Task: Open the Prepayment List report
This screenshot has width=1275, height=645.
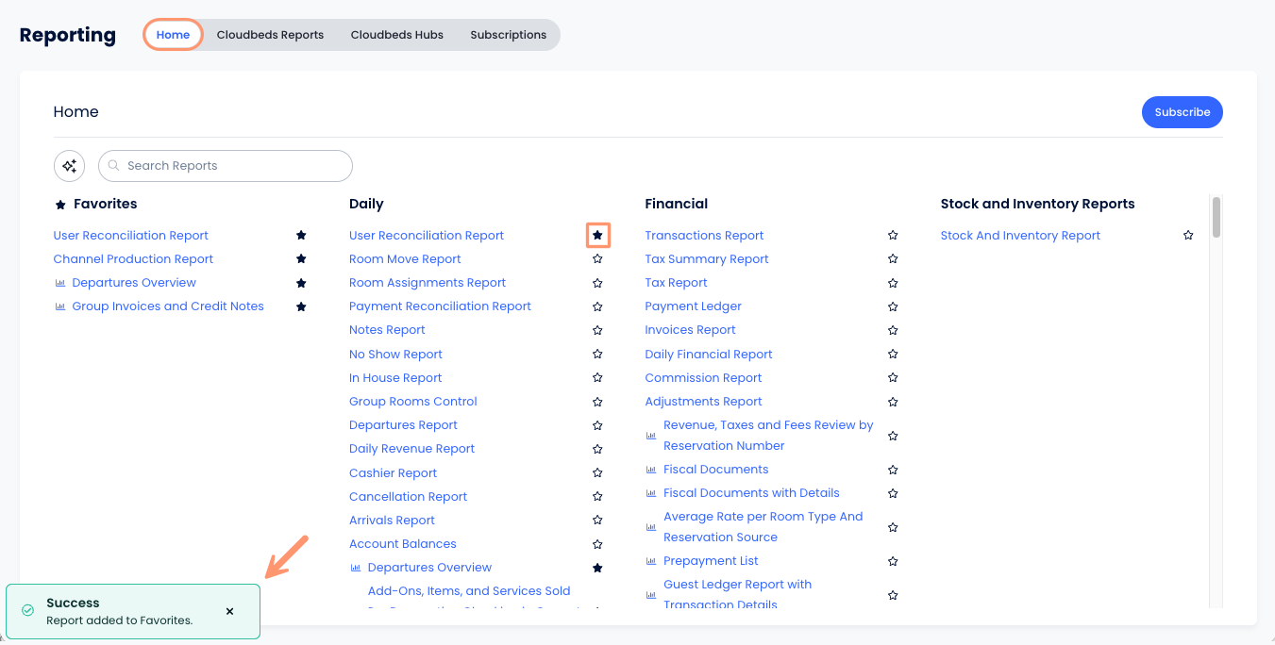Action: click(x=711, y=561)
